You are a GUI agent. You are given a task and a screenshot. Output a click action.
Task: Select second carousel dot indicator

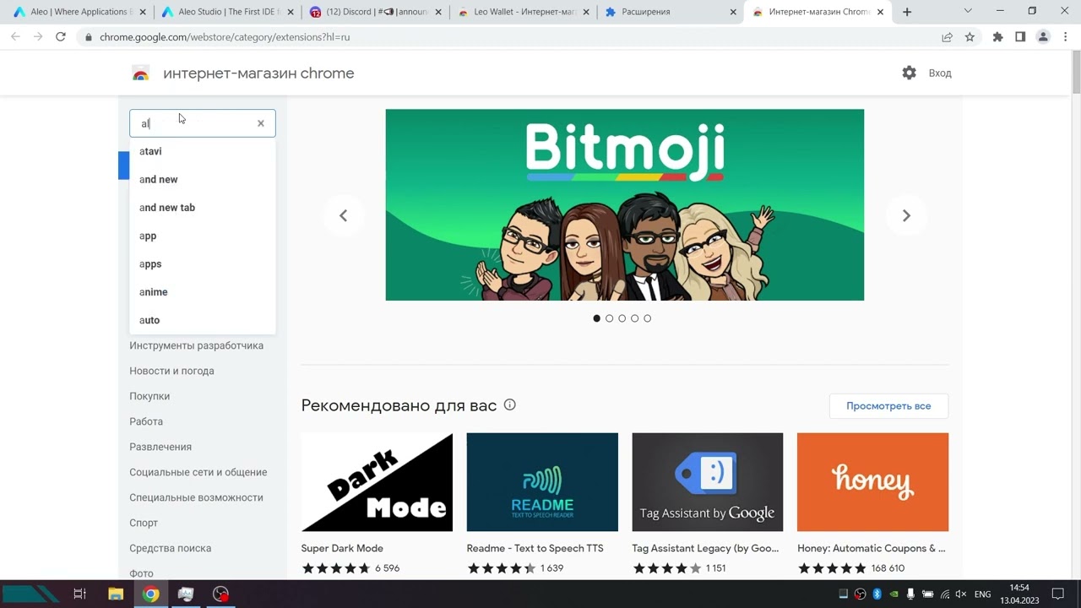(x=610, y=318)
